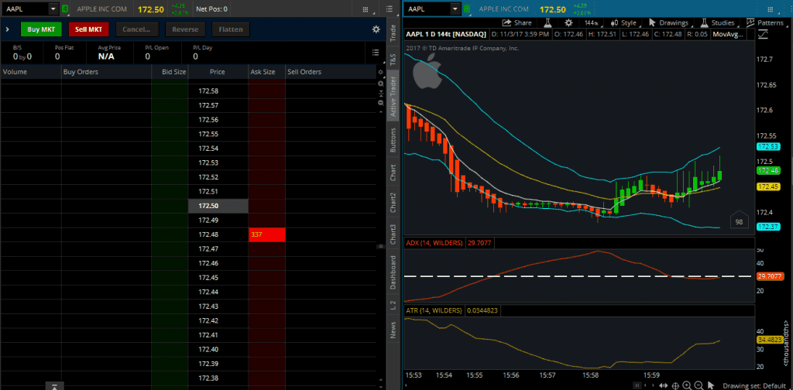Open the L 2 side tab

point(393,305)
